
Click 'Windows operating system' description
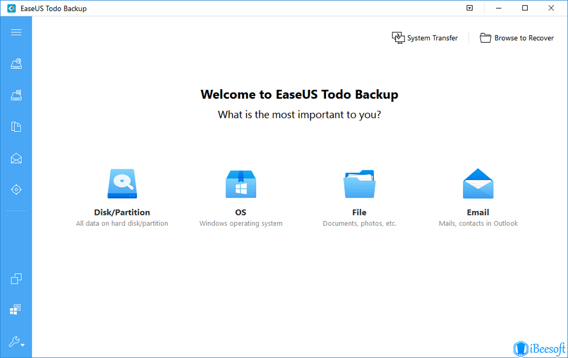point(241,223)
